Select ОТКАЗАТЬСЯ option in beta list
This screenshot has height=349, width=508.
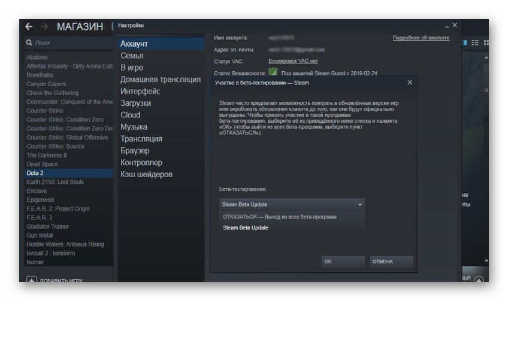[x=280, y=217]
